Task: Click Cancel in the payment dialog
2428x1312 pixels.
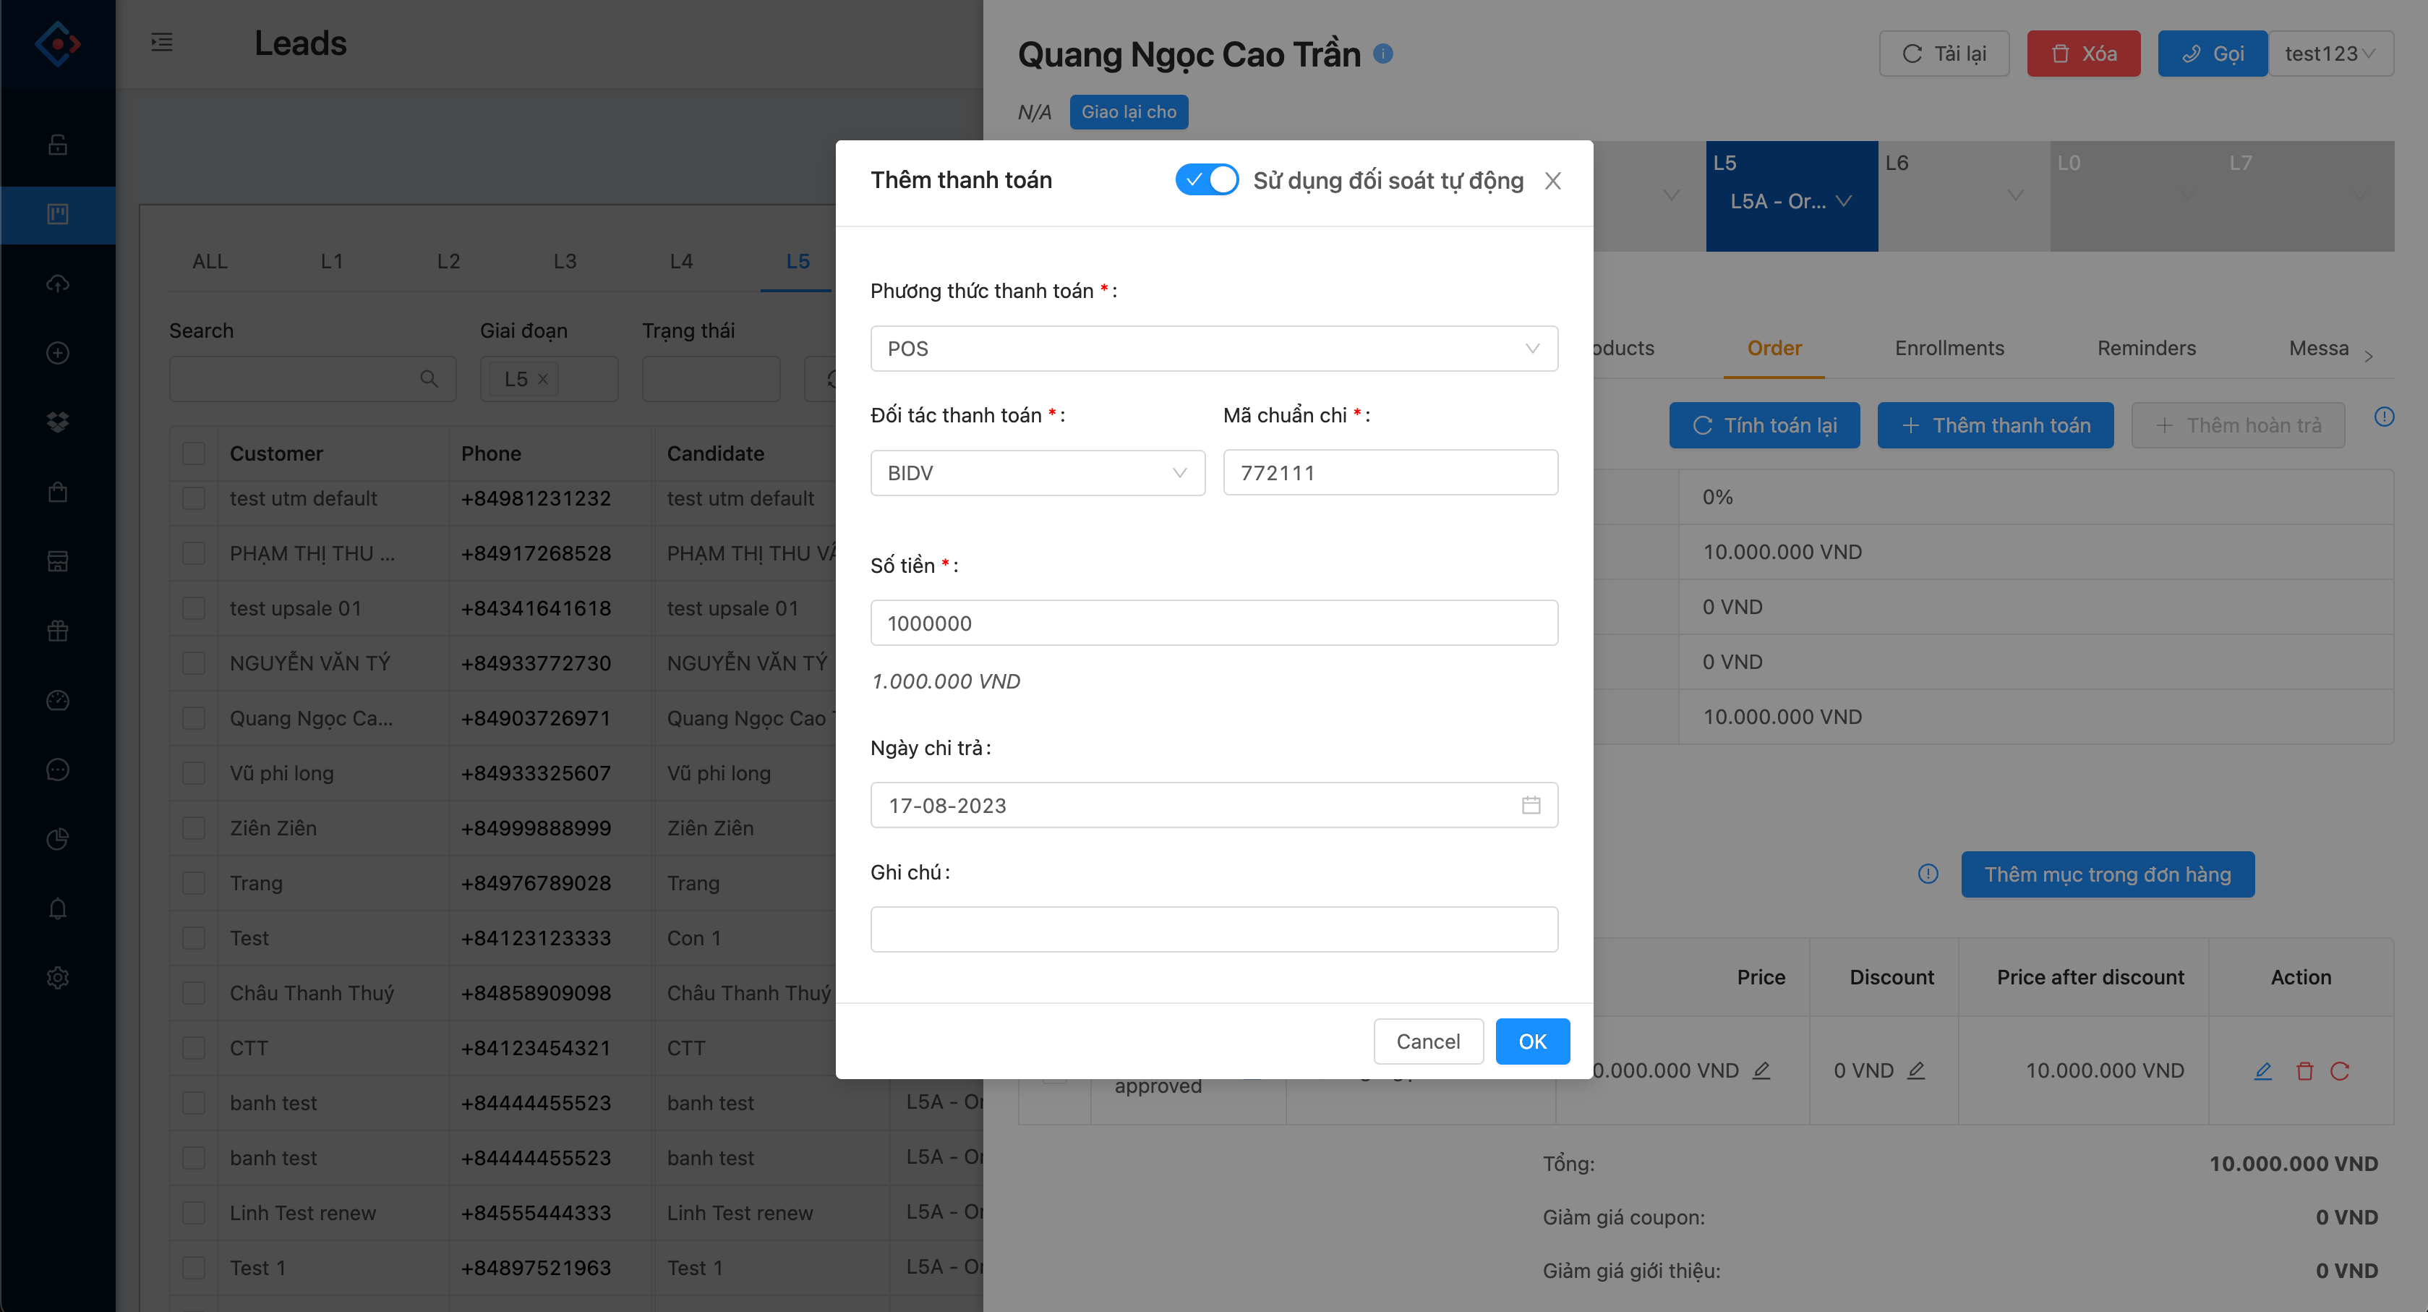Action: coord(1427,1041)
